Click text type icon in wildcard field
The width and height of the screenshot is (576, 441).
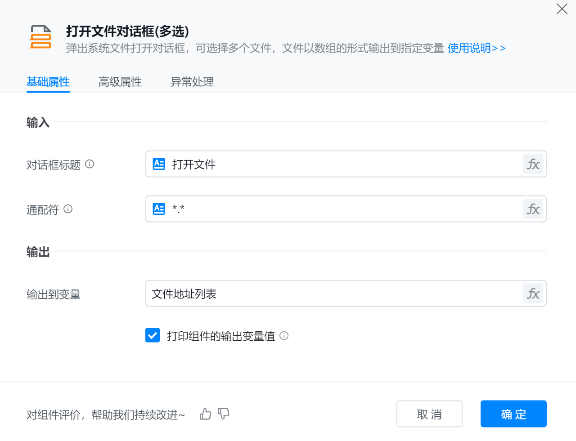point(159,209)
